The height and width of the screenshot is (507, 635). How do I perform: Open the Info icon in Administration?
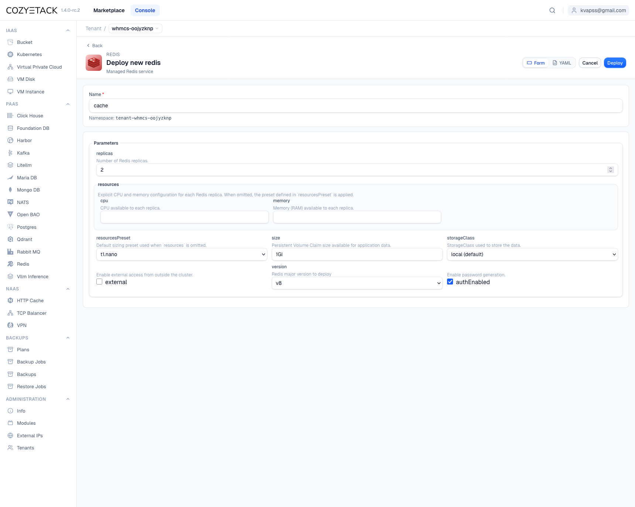pyautogui.click(x=10, y=411)
